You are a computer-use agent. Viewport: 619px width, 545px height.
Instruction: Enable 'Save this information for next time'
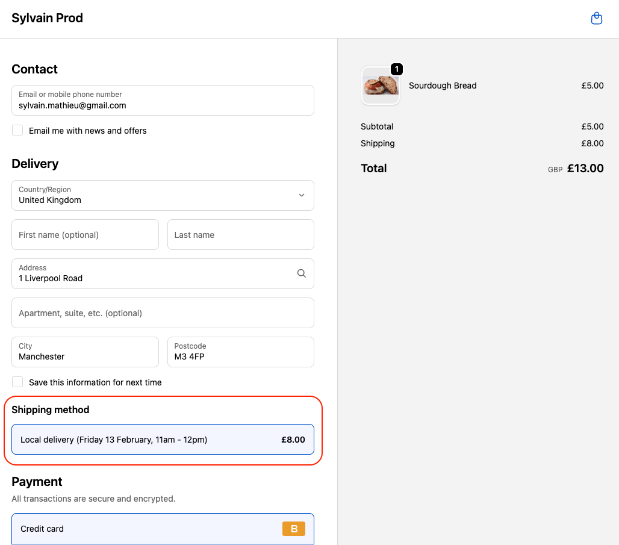(x=17, y=382)
